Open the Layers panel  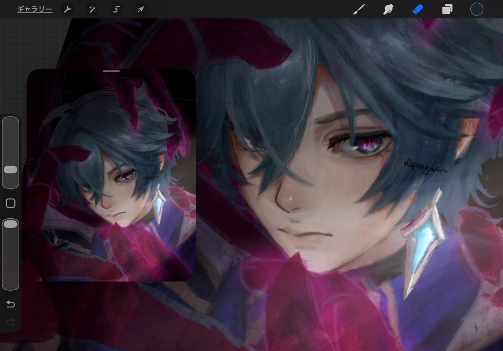447,9
